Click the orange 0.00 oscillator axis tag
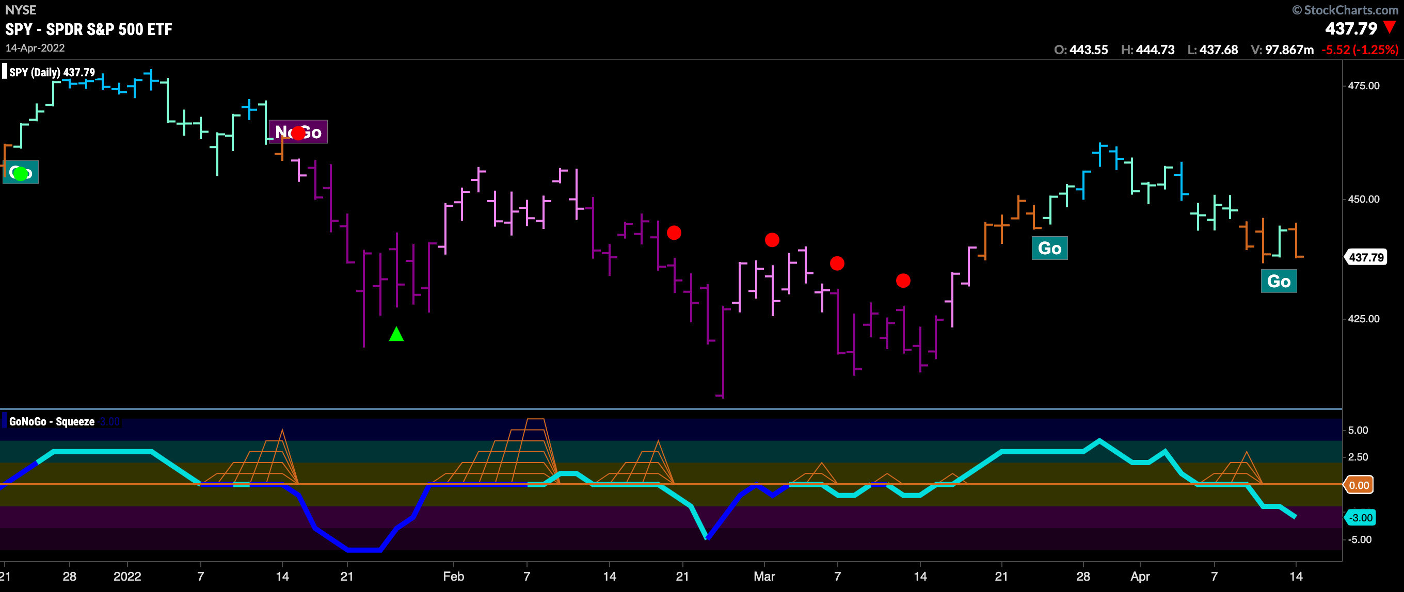Image resolution: width=1404 pixels, height=592 pixels. (1359, 485)
